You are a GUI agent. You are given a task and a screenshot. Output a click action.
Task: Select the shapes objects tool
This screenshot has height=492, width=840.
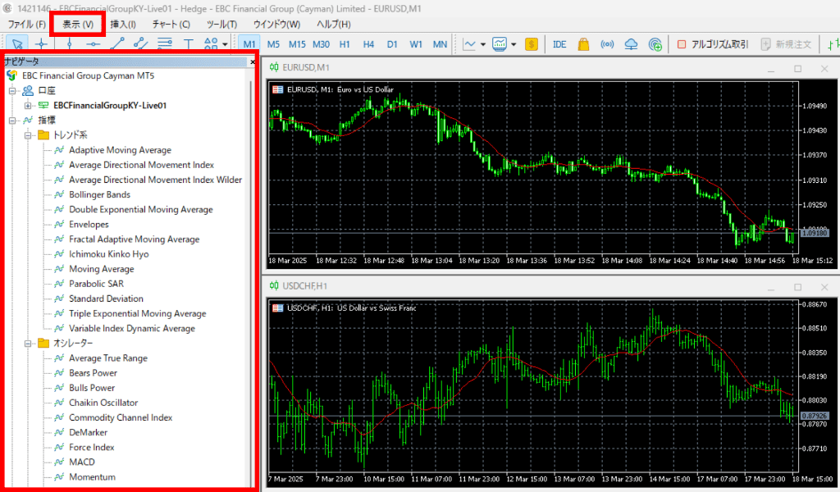(x=211, y=44)
